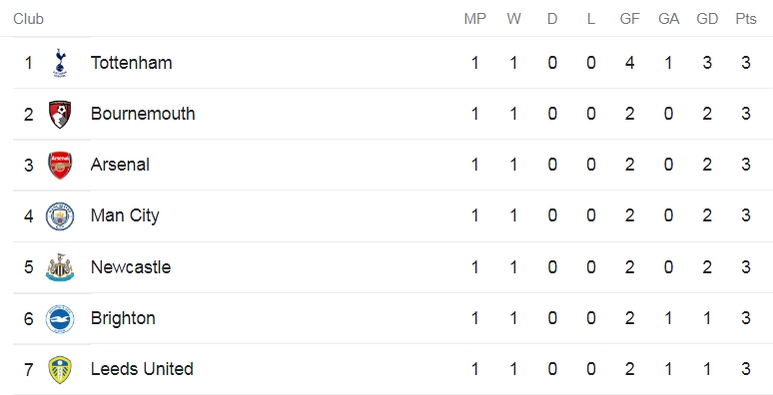
Task: Select the Newcastle team name
Action: tap(131, 267)
